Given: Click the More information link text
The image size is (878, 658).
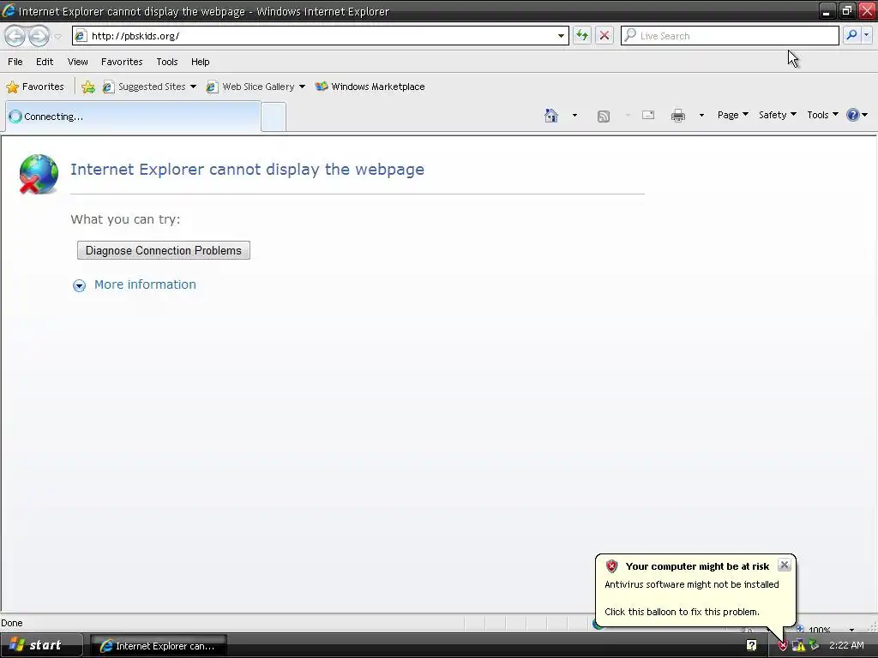Looking at the screenshot, I should pos(145,284).
